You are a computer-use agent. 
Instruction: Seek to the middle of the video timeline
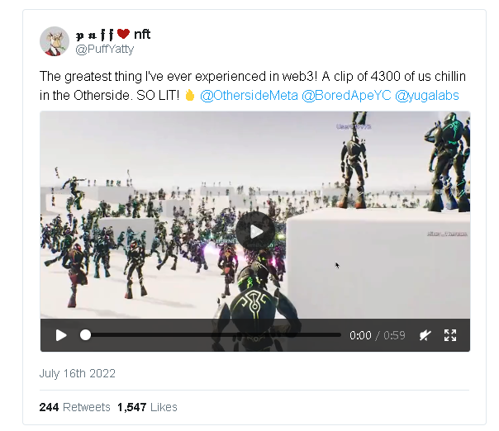pyautogui.click(x=213, y=335)
